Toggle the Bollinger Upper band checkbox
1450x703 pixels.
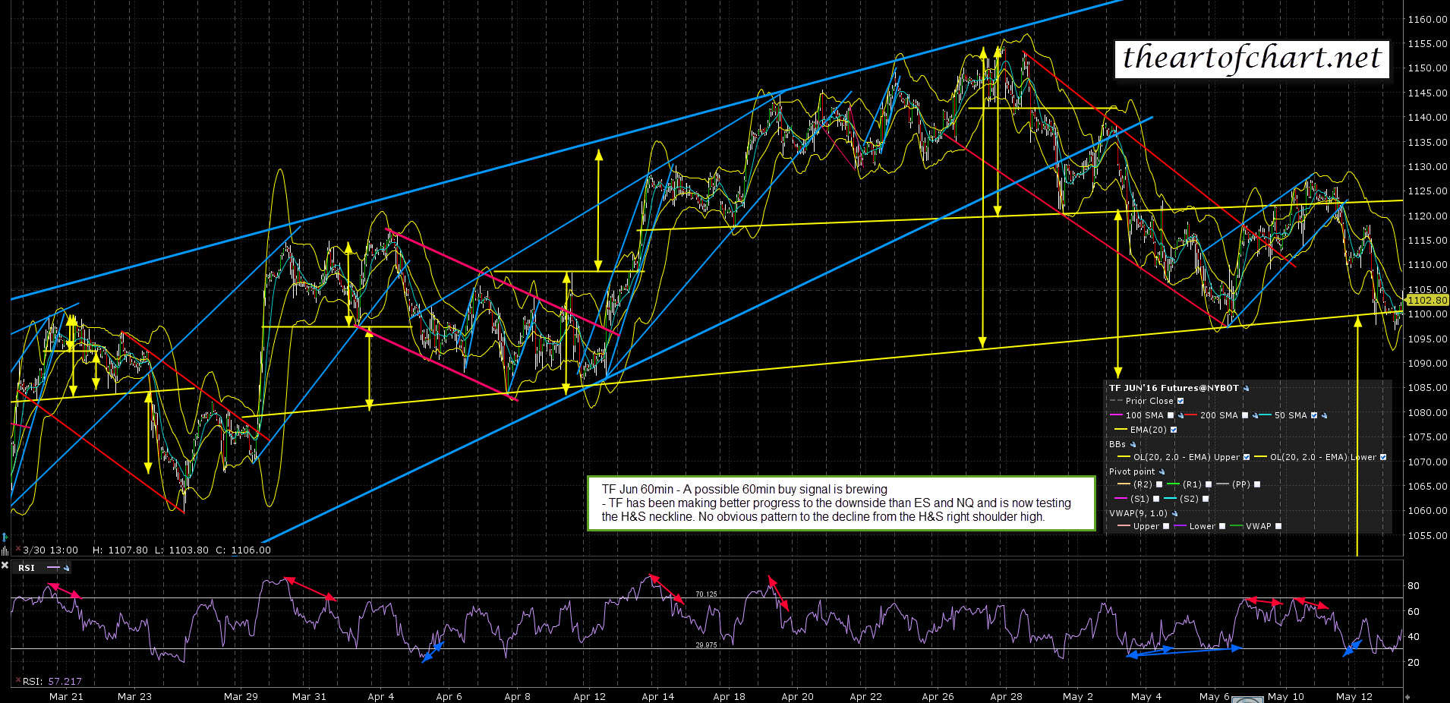click(x=1246, y=458)
